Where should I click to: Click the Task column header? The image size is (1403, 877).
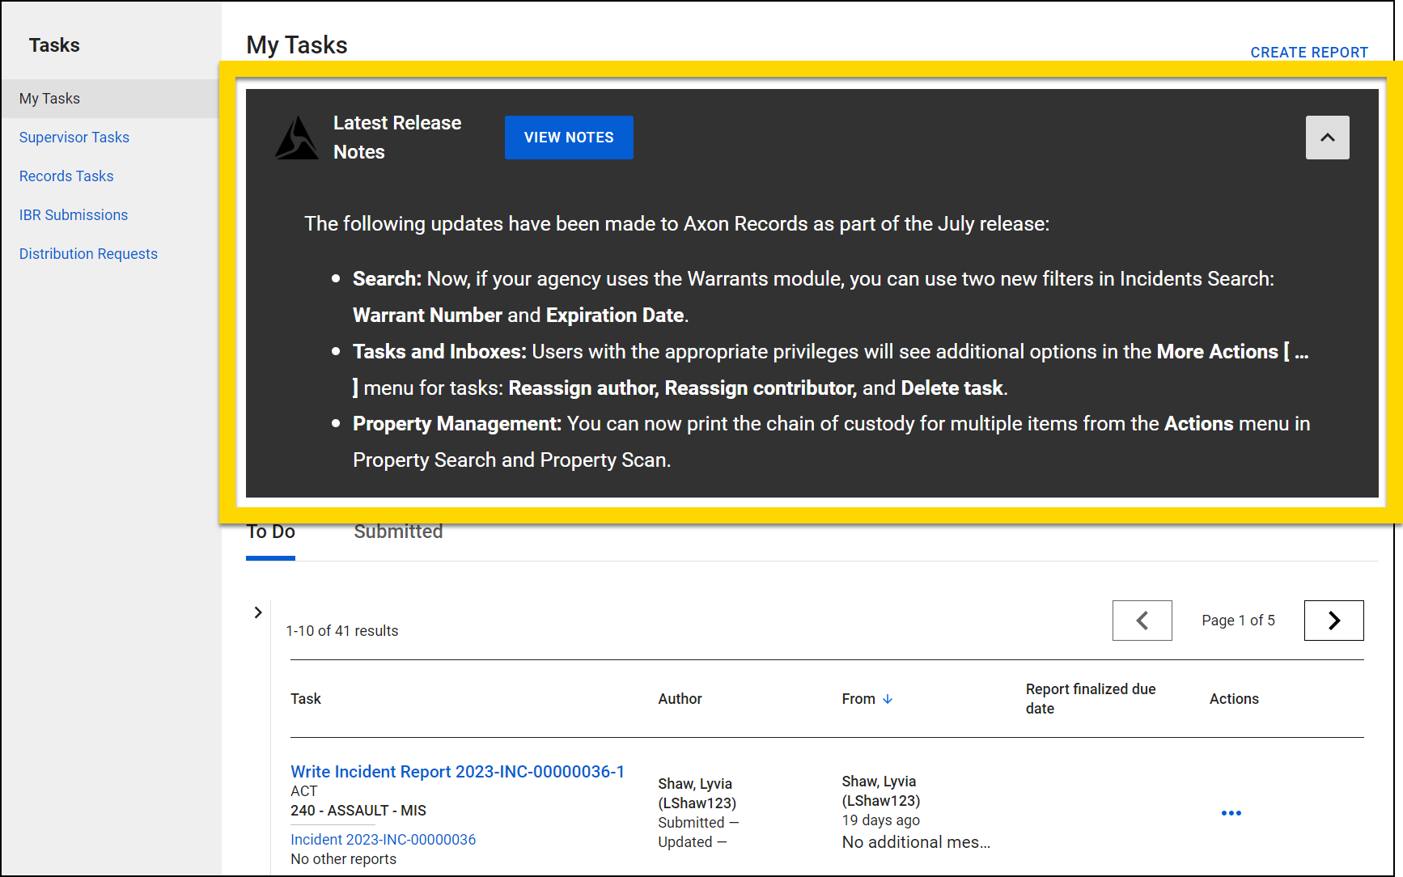[306, 699]
